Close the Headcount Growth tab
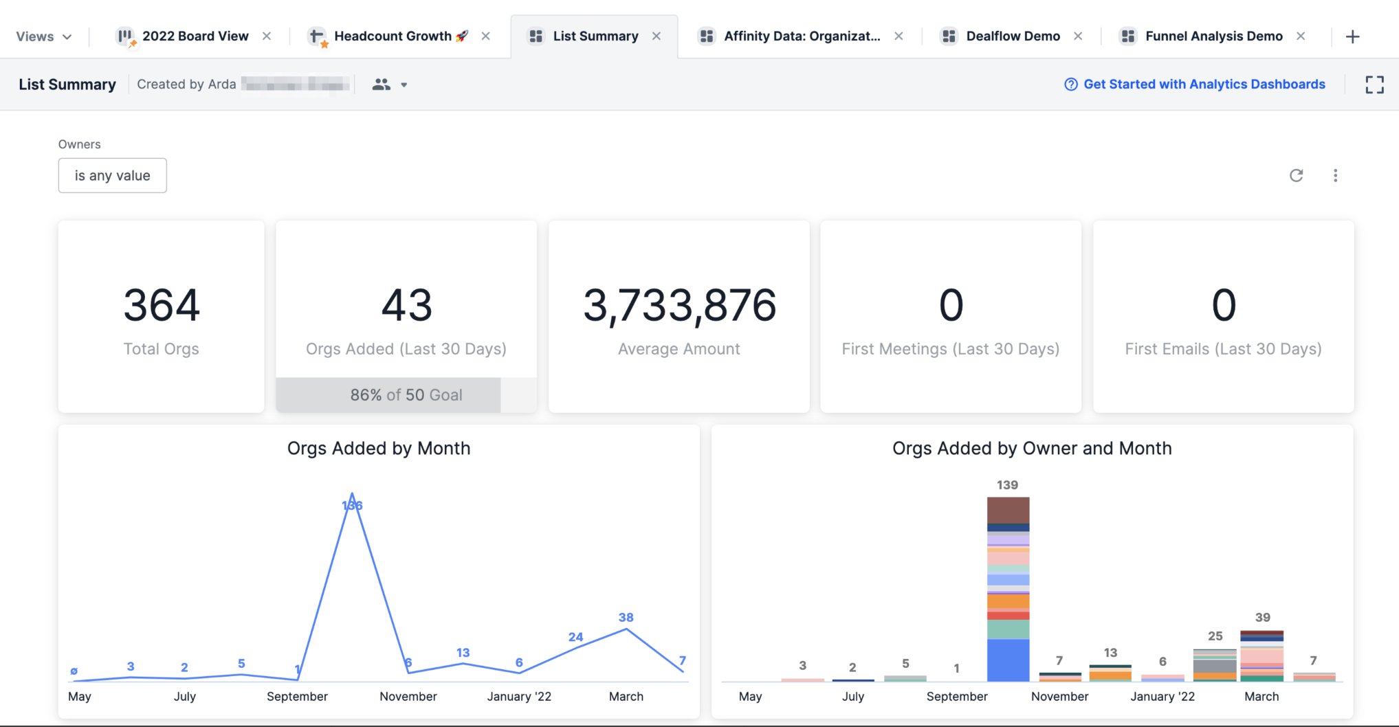The width and height of the screenshot is (1399, 727). pyautogui.click(x=485, y=36)
